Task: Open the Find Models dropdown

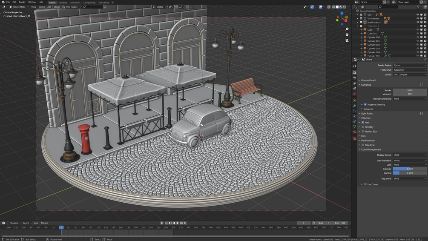Action: [x=72, y=7]
